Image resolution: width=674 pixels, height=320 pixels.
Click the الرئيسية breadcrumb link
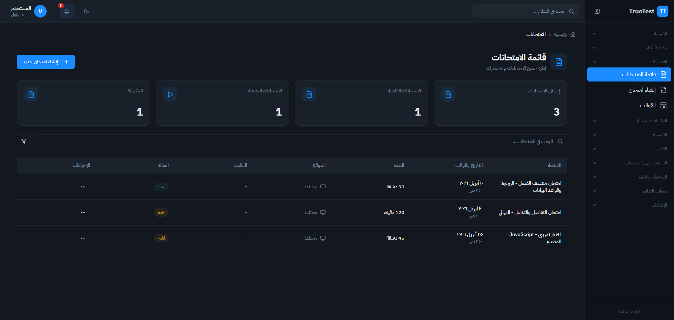click(x=561, y=34)
